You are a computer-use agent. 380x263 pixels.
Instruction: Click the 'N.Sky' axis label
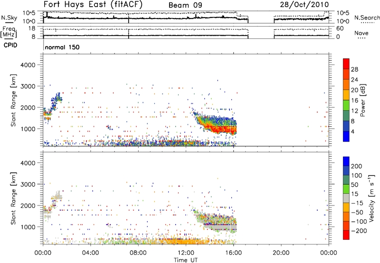(x=9, y=18)
